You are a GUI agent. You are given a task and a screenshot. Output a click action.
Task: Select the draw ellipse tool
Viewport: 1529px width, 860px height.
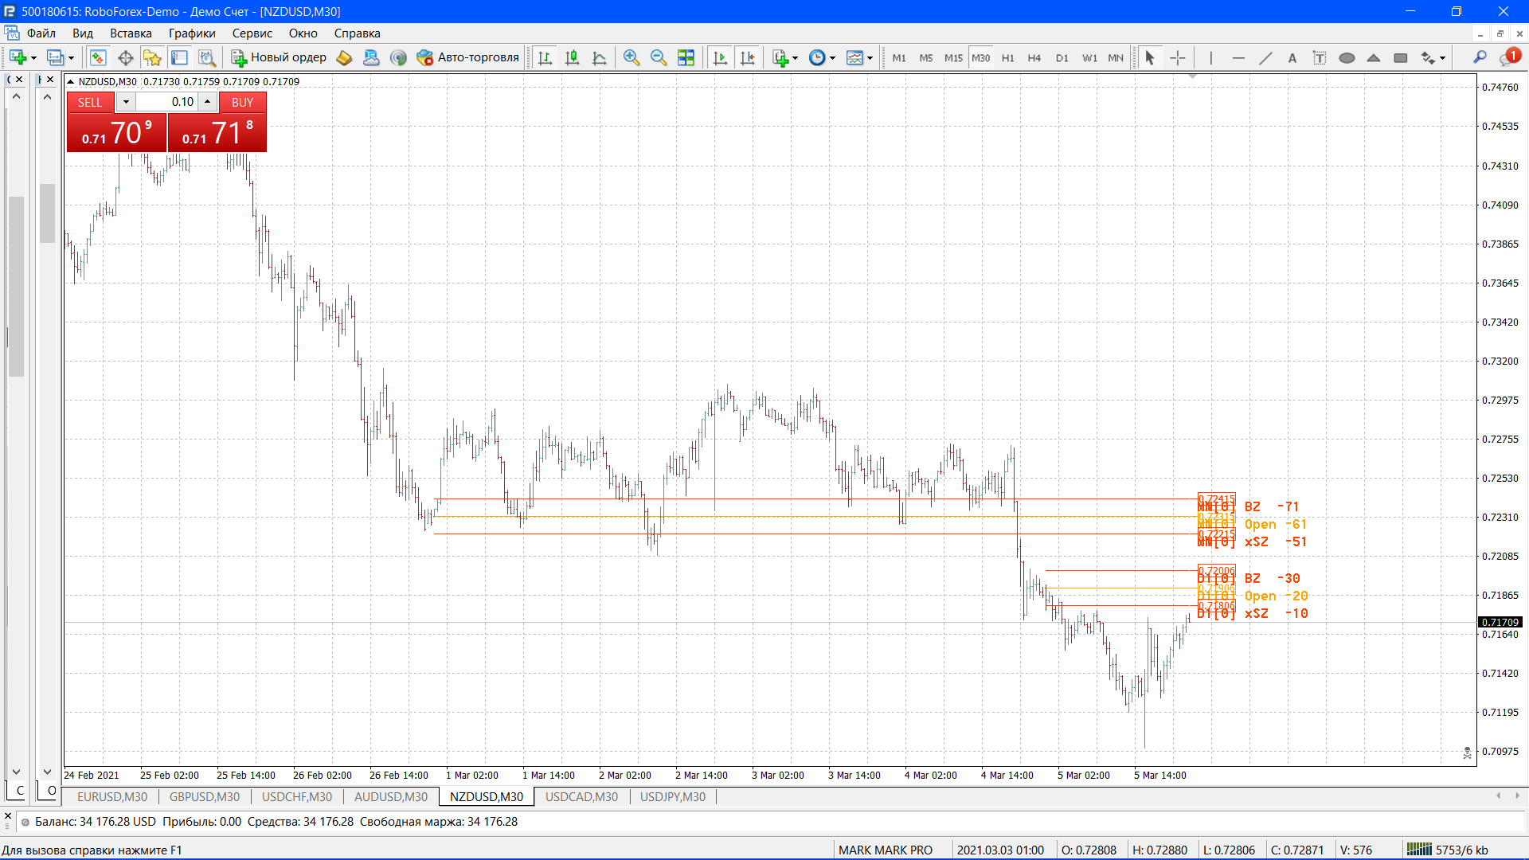pos(1347,57)
